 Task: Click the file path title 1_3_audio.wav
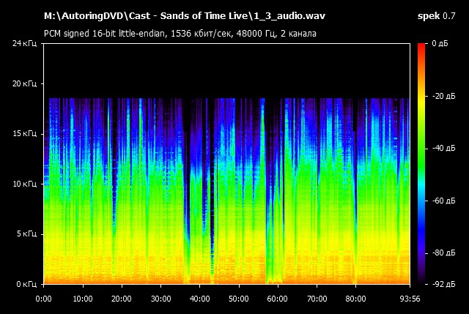coord(184,16)
